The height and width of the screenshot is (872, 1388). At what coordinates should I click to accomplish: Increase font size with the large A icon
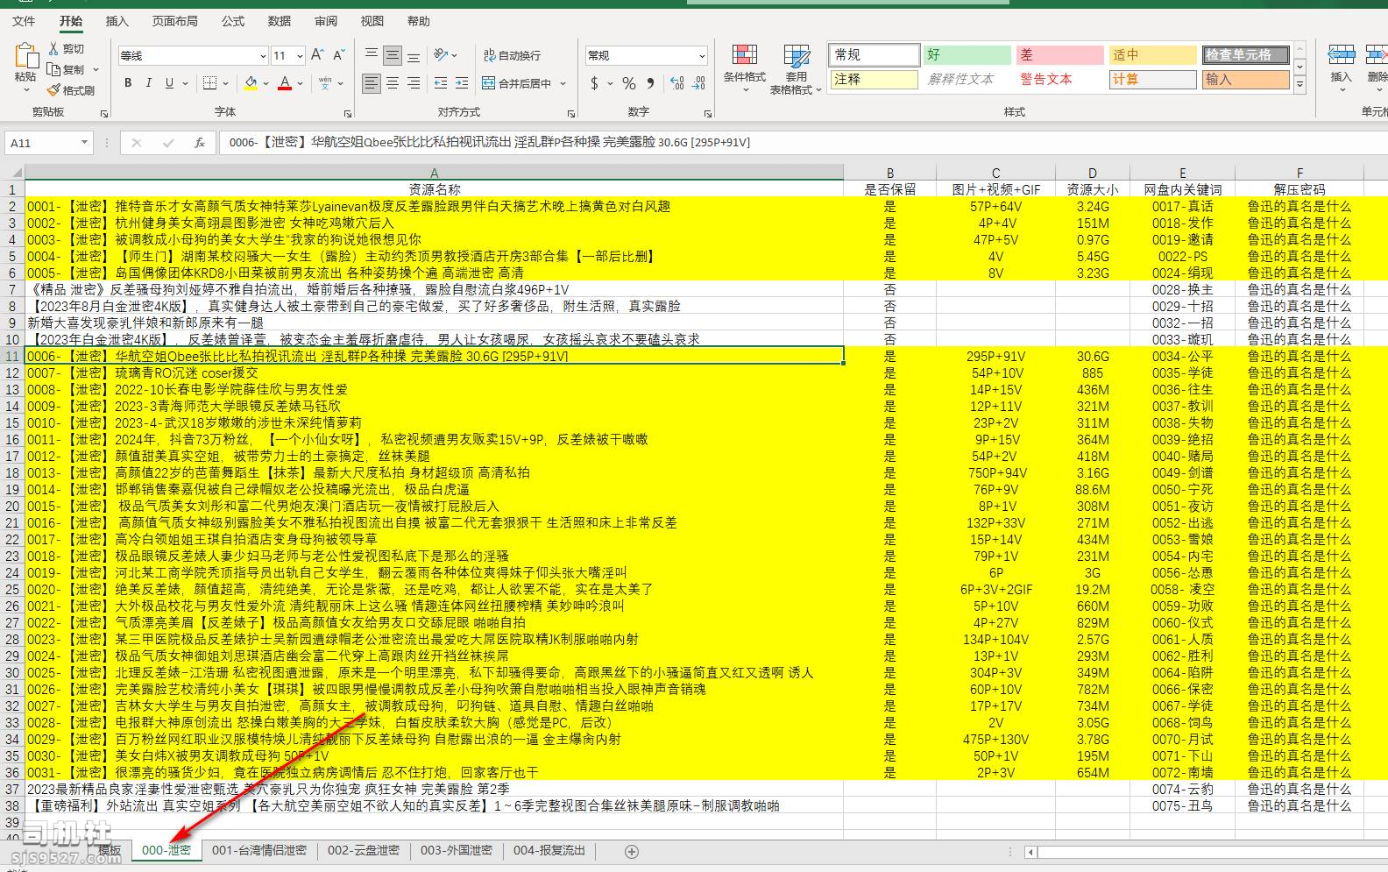(x=317, y=55)
